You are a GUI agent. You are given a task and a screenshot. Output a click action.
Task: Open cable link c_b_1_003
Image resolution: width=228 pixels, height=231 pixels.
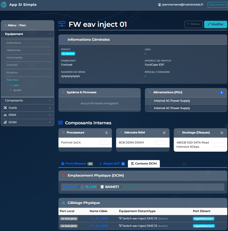coord(100,218)
